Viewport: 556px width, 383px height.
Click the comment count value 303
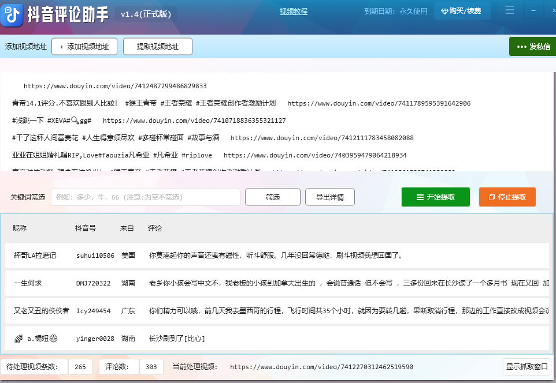tap(151, 367)
